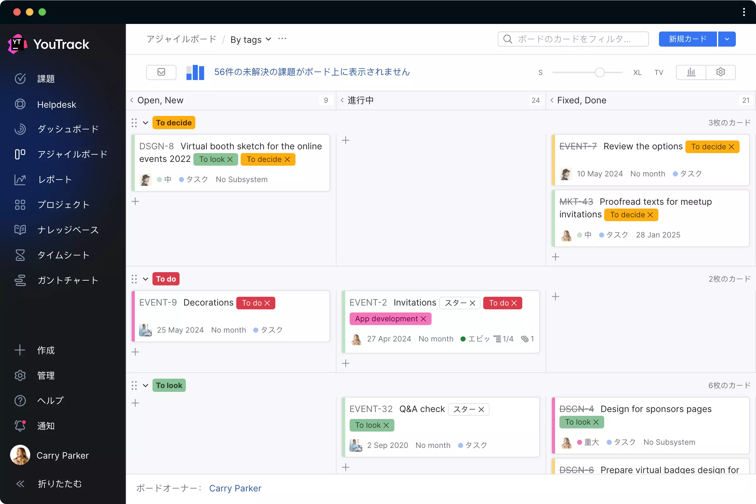The height and width of the screenshot is (504, 756).
Task: Collapse the 進行中 column chevron
Action: (x=341, y=100)
